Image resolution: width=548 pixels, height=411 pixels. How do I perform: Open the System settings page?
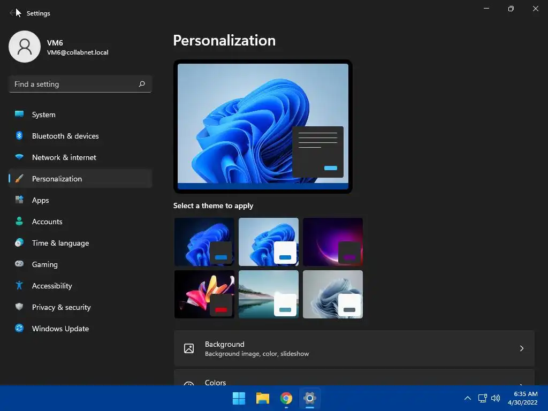click(80, 115)
